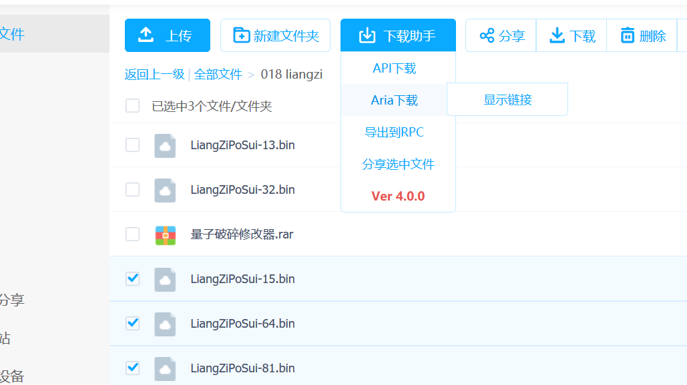Uncheck the box for LiangZiPoSui-15.bin
The width and height of the screenshot is (687, 385).
pos(132,279)
